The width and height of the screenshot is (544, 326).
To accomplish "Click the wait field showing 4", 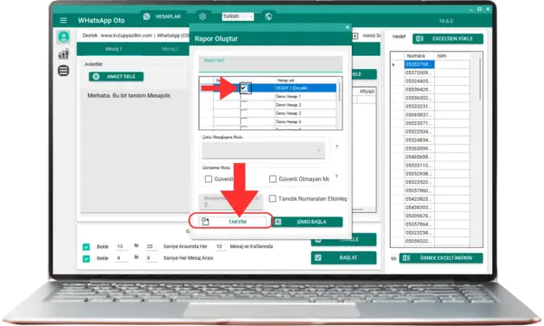I will [x=121, y=258].
